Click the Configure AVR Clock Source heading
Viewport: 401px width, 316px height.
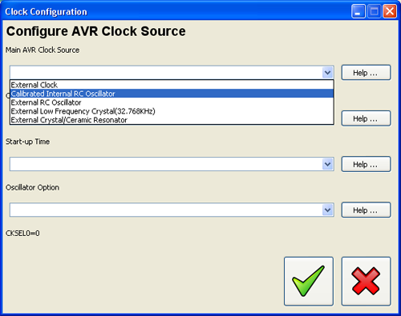[x=95, y=31]
